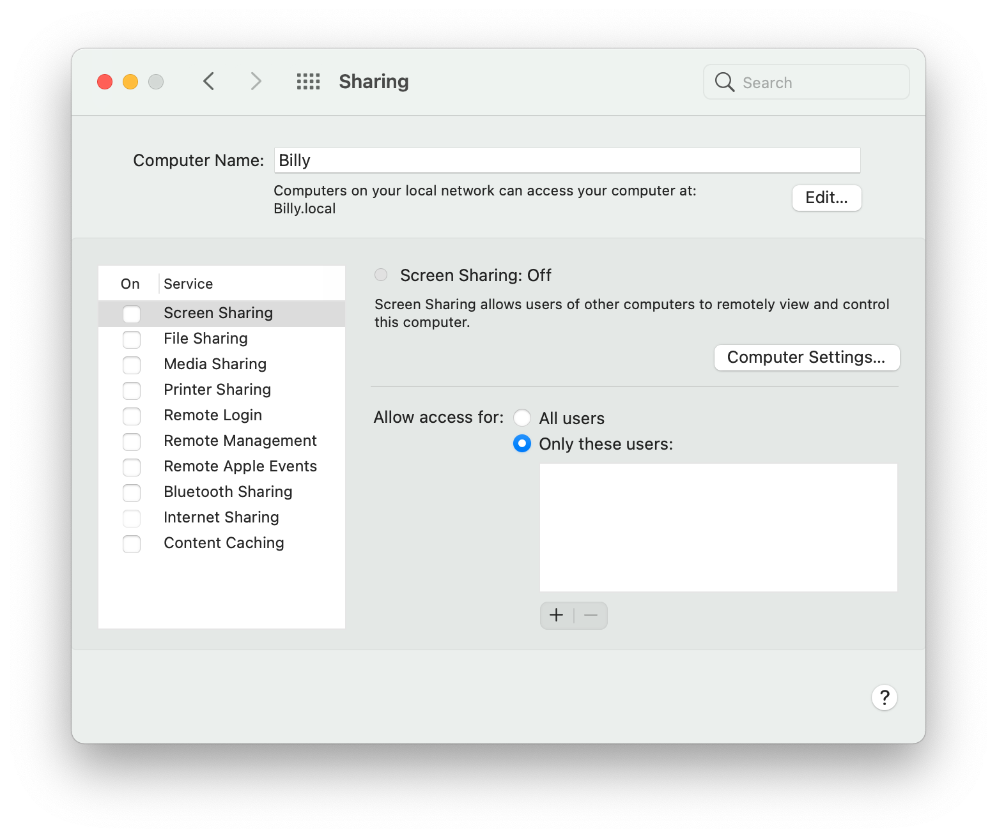Click the minus icon to remove a user
997x838 pixels.
[590, 615]
